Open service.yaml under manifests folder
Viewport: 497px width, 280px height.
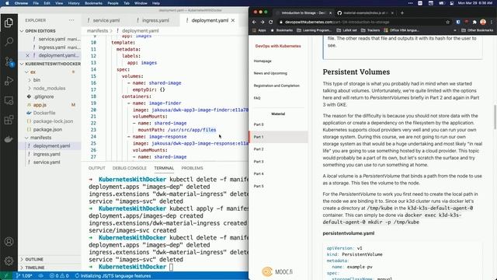47,163
